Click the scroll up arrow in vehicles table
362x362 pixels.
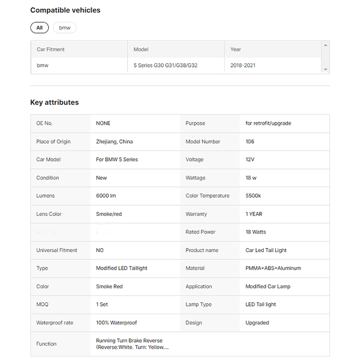[x=326, y=45]
